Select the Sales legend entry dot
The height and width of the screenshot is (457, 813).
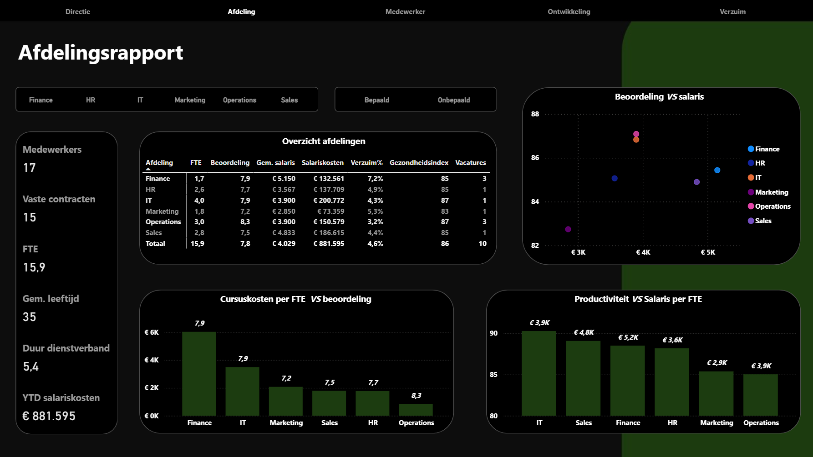(751, 221)
